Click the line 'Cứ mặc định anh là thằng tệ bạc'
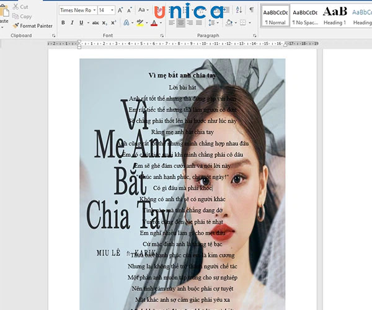Viewport: 372px width, 310px height. (182, 244)
